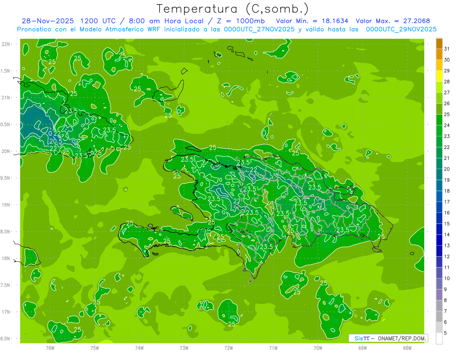The image size is (457, 353).
Task: Click the legend tick label "16"
Action: tap(447, 213)
